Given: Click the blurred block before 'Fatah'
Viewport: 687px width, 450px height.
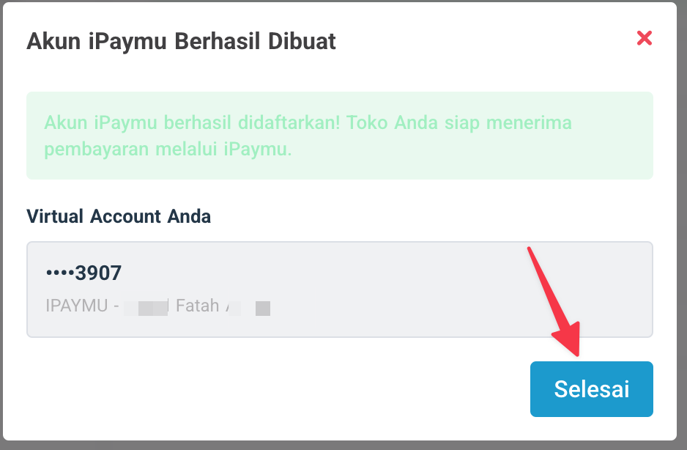Looking at the screenshot, I should coord(146,306).
